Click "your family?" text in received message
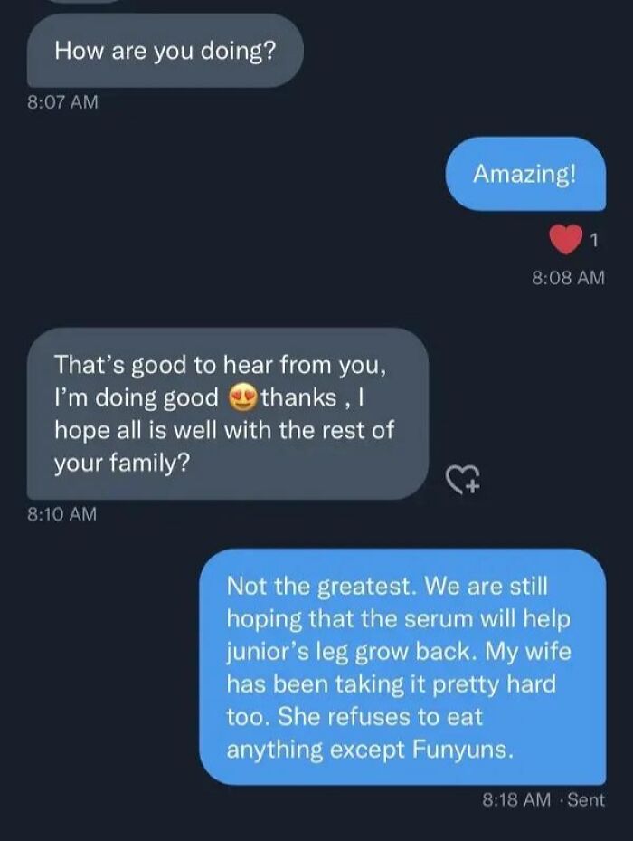633x841 pixels. click(122, 464)
